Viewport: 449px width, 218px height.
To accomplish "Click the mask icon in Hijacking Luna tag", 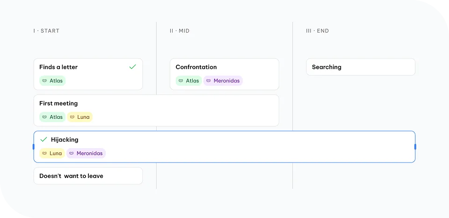I will (x=44, y=153).
